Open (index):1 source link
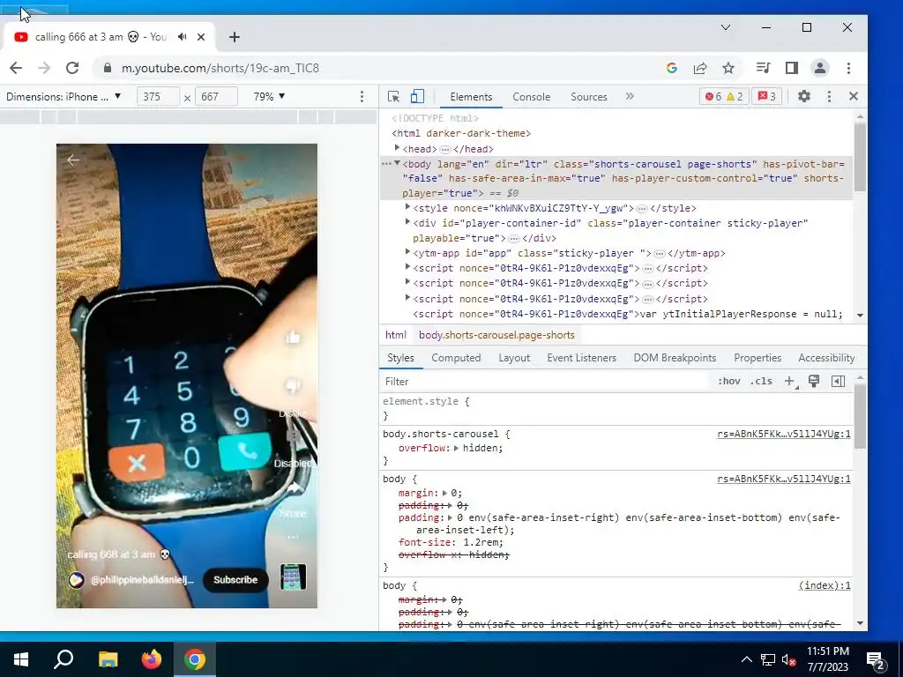Screen dimensions: 903x677 pos(825,585)
